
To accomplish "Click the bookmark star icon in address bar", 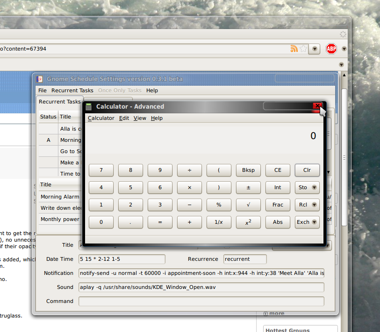I will pos(303,49).
